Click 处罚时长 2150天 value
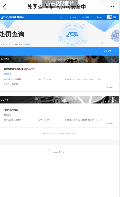 49,79
